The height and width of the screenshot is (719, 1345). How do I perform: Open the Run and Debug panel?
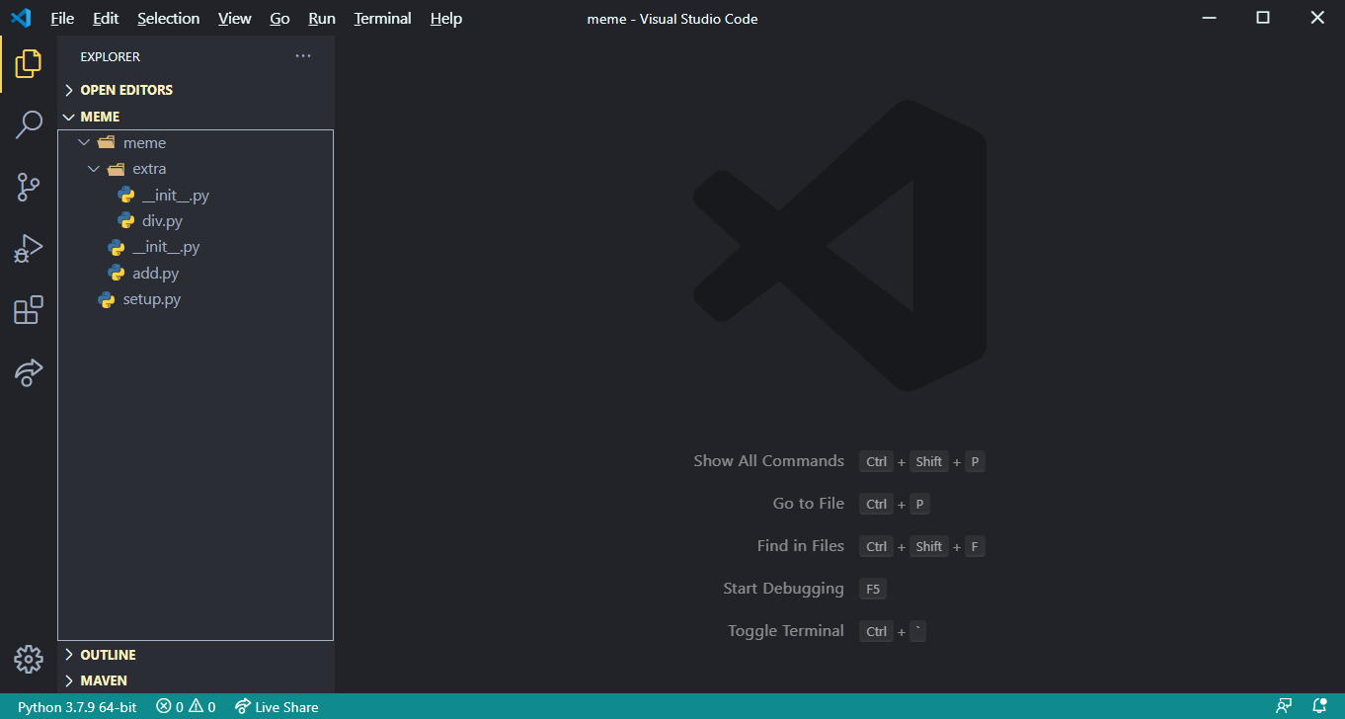[x=29, y=248]
